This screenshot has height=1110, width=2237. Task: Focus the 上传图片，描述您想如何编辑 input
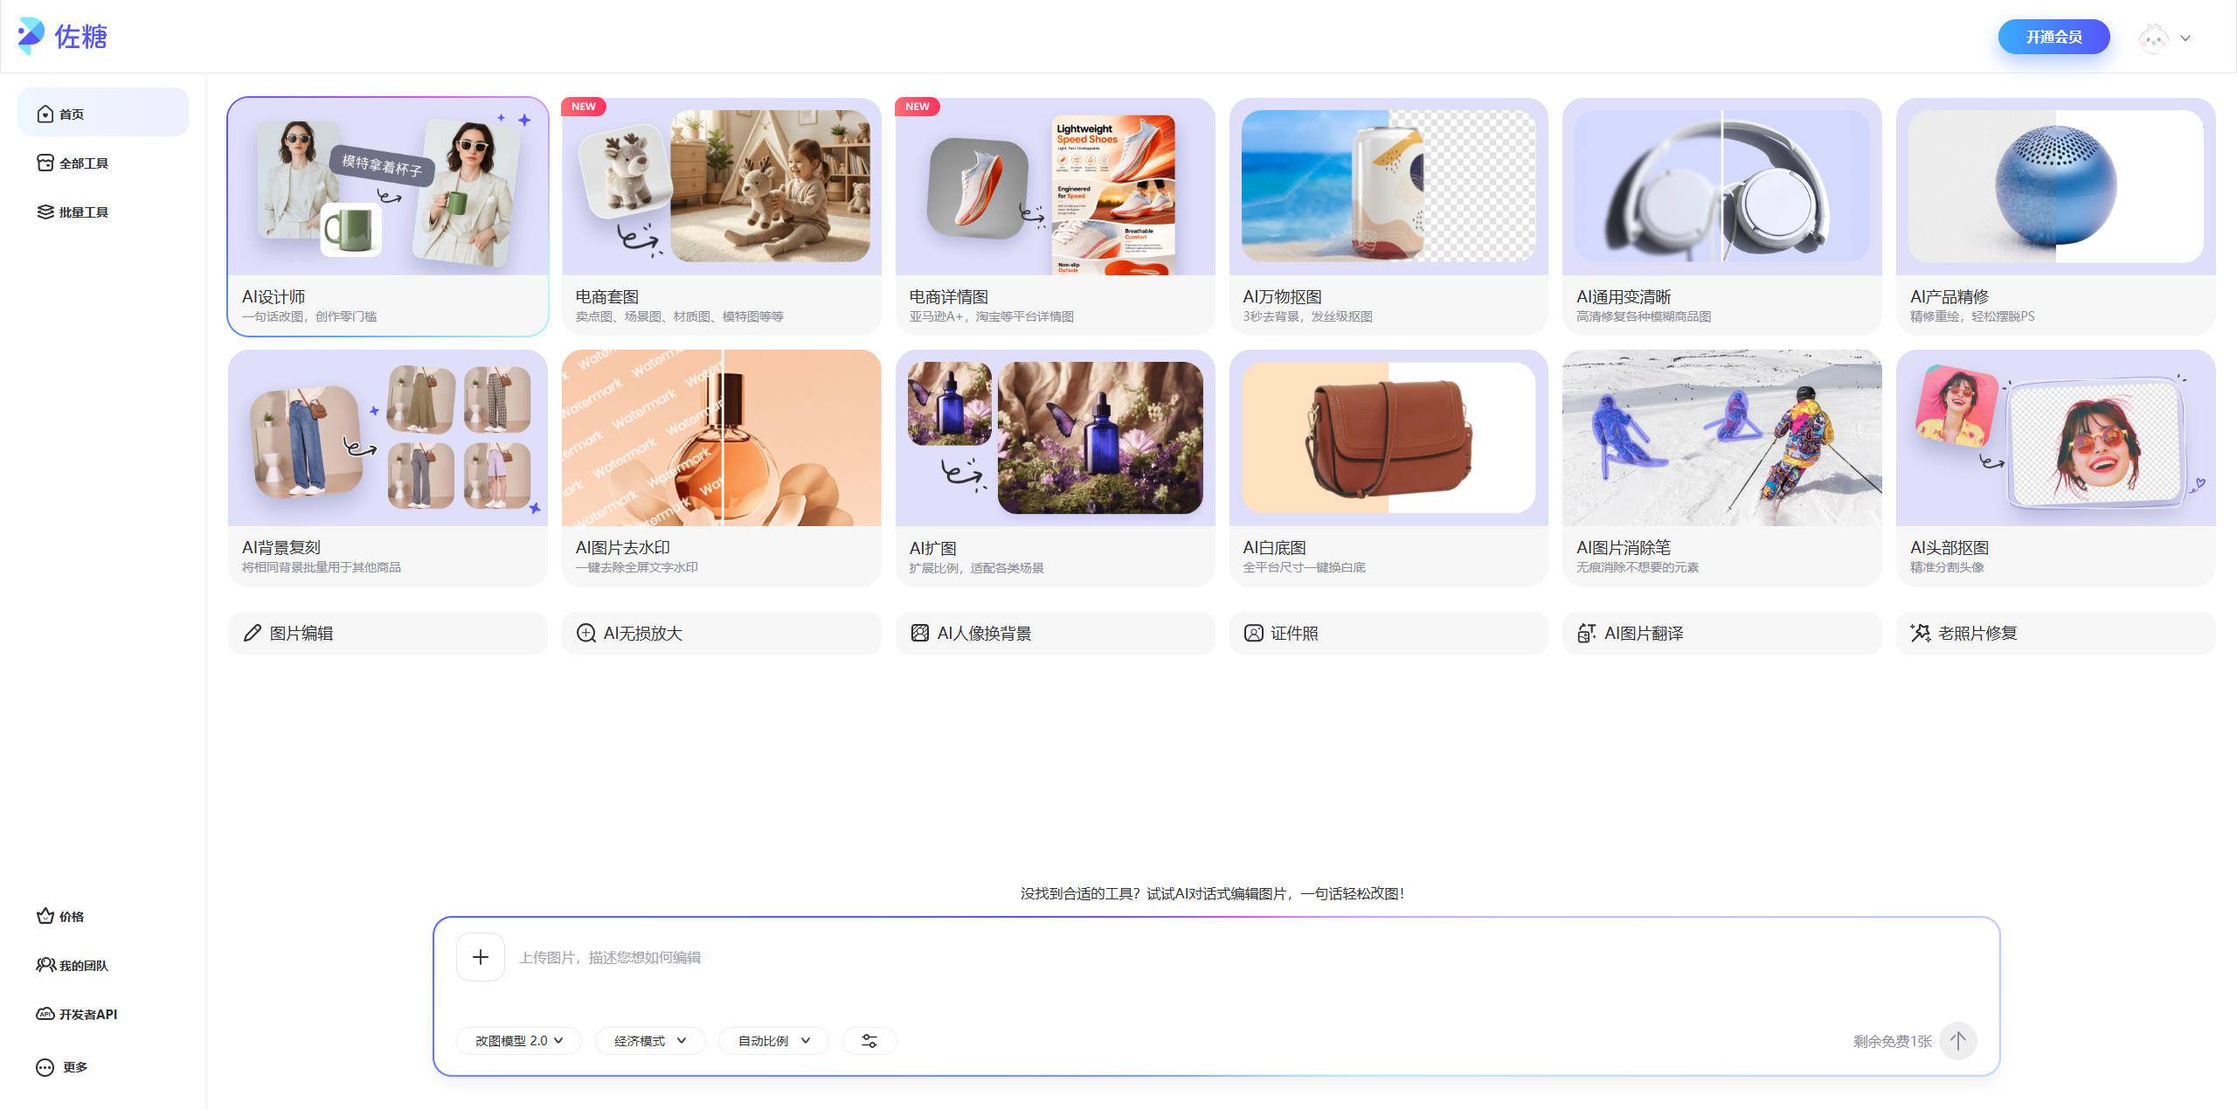coord(1250,958)
